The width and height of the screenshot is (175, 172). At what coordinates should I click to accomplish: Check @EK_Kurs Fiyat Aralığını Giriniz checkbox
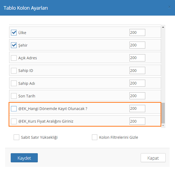pos(14,121)
